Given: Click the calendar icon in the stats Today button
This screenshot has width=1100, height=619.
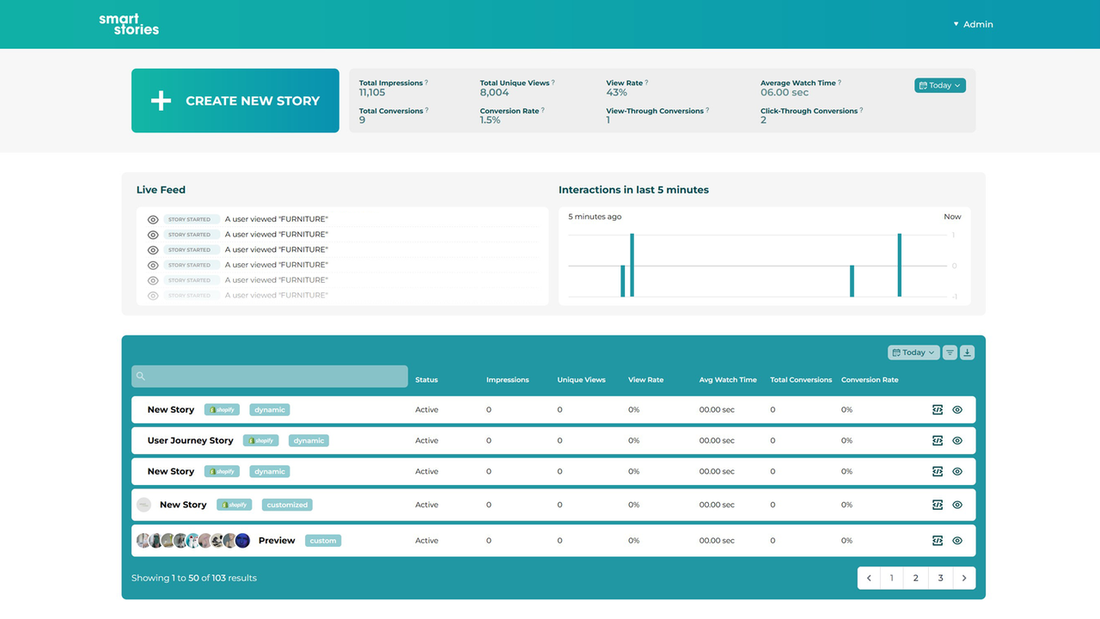Looking at the screenshot, I should 925,85.
